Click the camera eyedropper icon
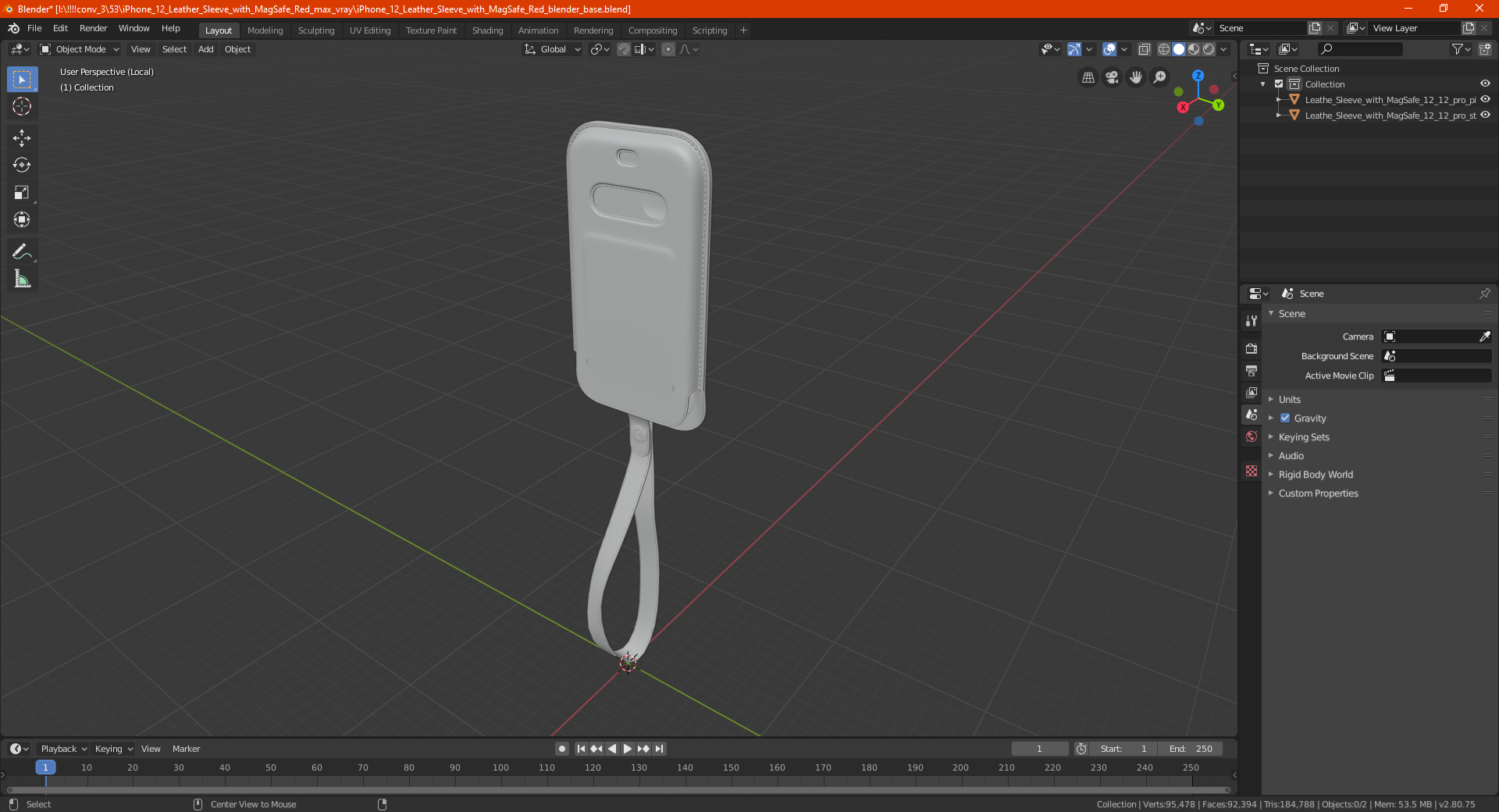Image resolution: width=1499 pixels, height=812 pixels. [1484, 337]
